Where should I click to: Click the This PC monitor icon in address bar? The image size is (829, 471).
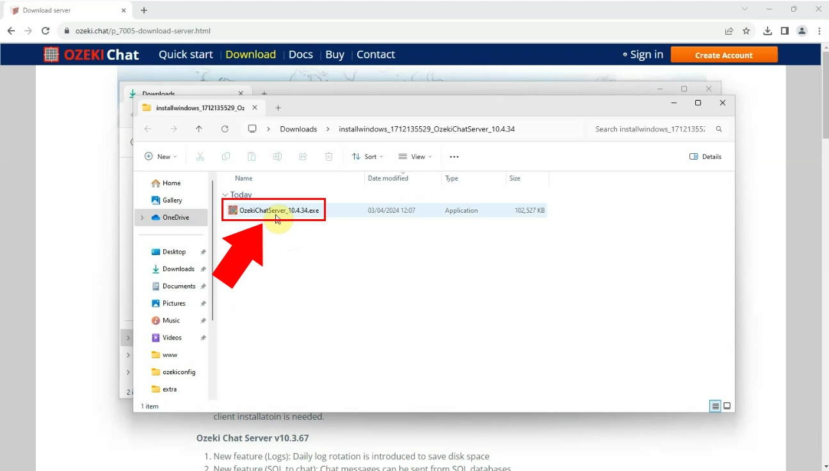point(252,129)
